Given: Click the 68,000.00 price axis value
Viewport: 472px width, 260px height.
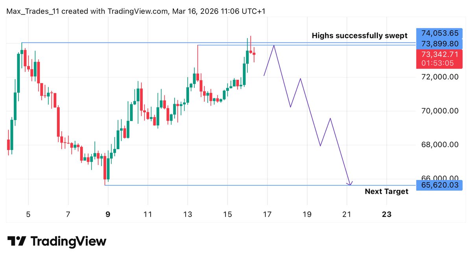Looking at the screenshot, I should tap(440, 145).
